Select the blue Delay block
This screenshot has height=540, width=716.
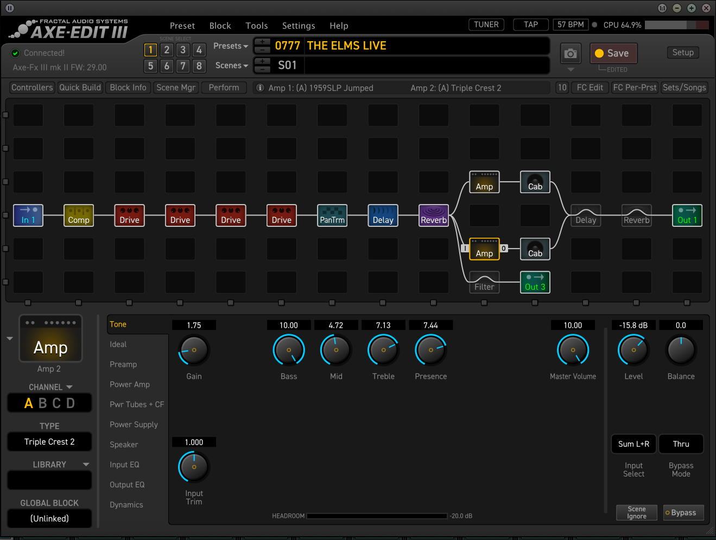click(x=383, y=215)
